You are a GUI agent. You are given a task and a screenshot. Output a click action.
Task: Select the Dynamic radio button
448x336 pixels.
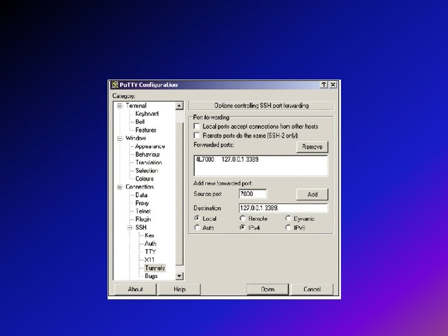click(288, 218)
